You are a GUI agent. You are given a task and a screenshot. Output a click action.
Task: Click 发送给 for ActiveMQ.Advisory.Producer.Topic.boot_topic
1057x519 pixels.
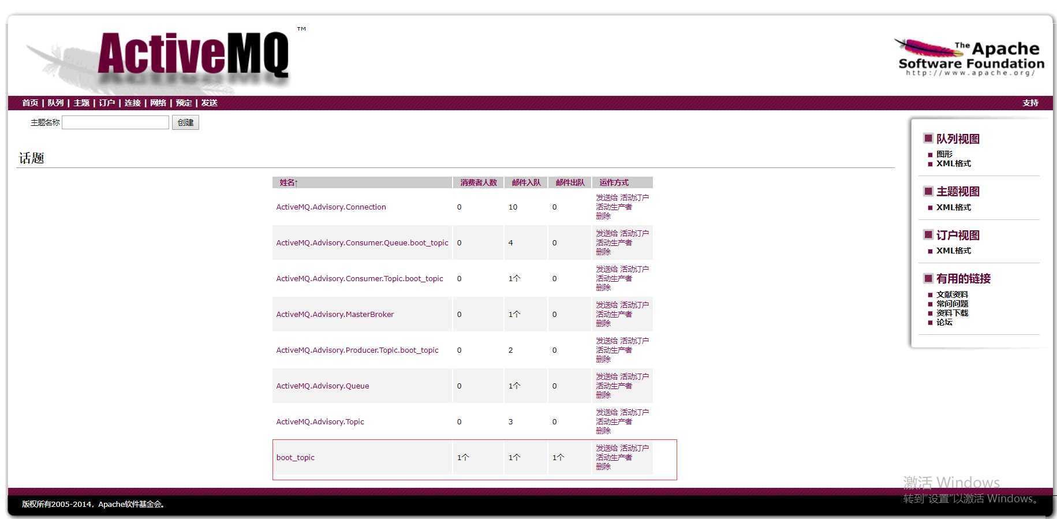[x=607, y=341]
